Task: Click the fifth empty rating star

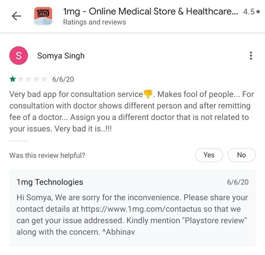Action: 45,79
